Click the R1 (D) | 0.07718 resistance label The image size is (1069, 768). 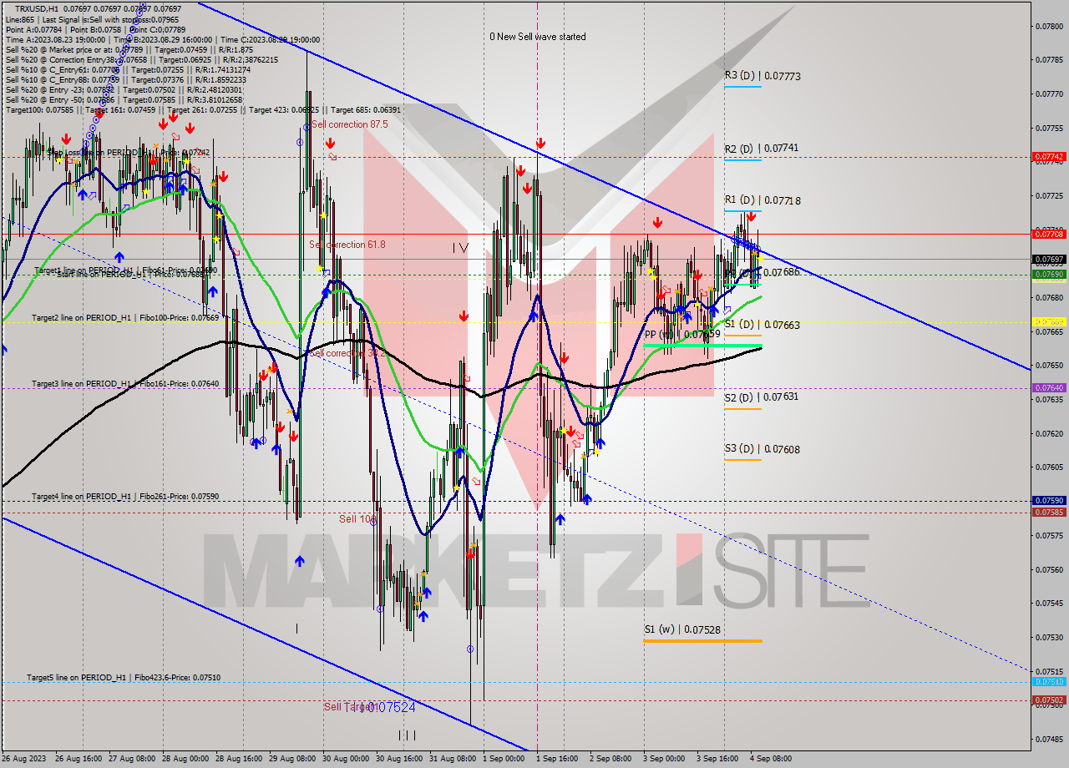762,200
